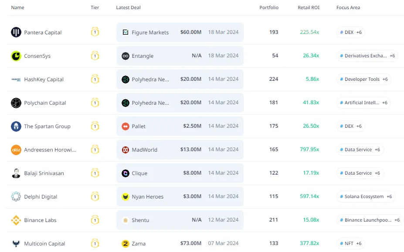Click the Delphi Digital logo icon

pyautogui.click(x=16, y=197)
